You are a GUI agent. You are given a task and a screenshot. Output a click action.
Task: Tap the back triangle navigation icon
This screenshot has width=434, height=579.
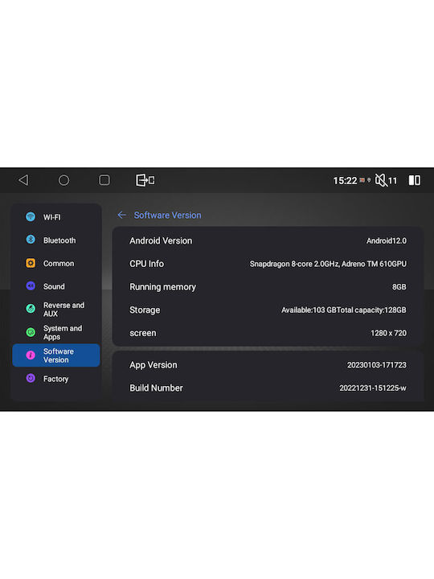[x=23, y=180]
